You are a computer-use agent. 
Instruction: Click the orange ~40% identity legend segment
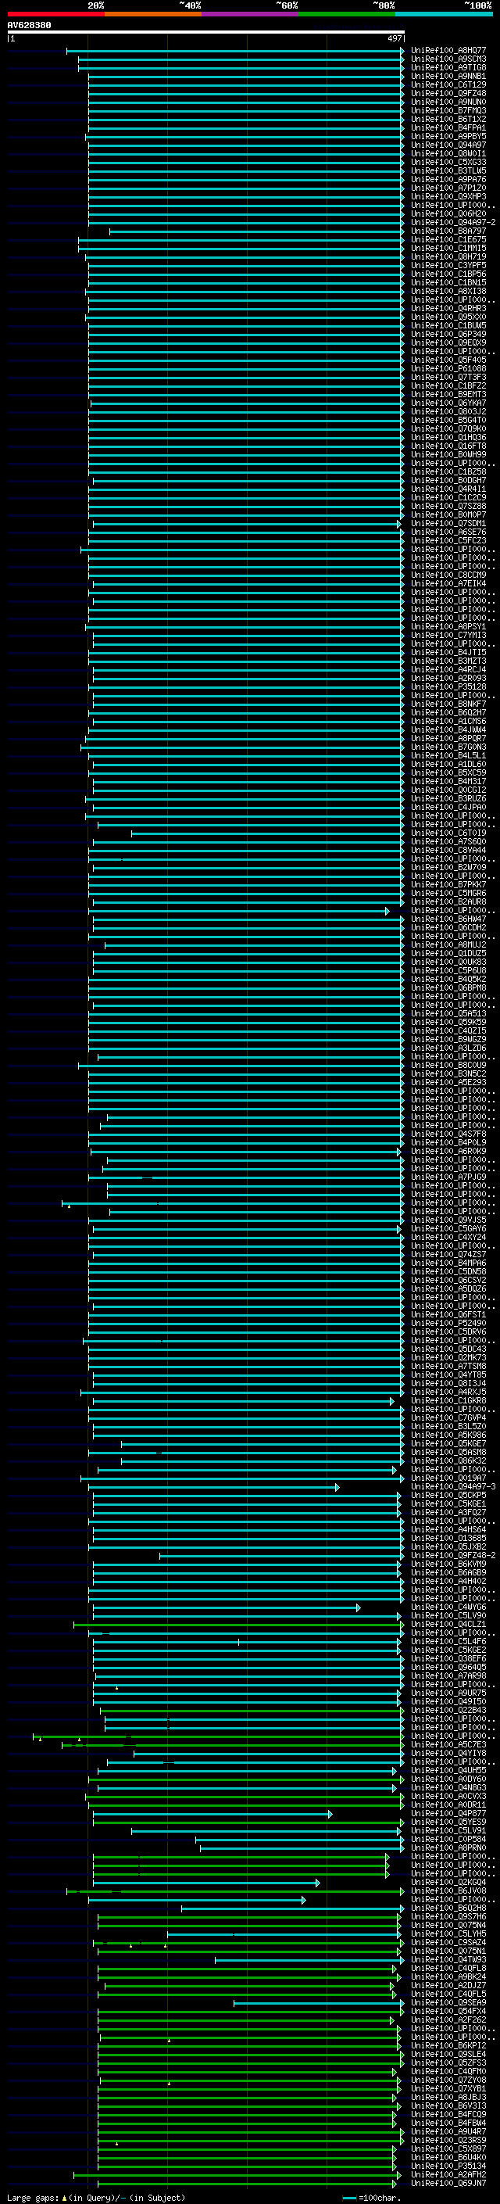point(153,14)
